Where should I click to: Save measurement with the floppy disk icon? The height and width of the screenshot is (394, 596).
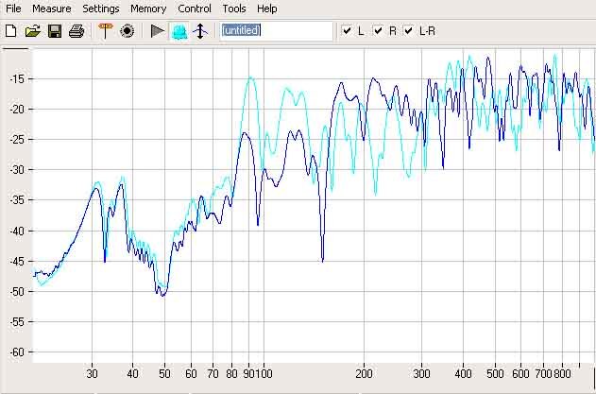55,31
